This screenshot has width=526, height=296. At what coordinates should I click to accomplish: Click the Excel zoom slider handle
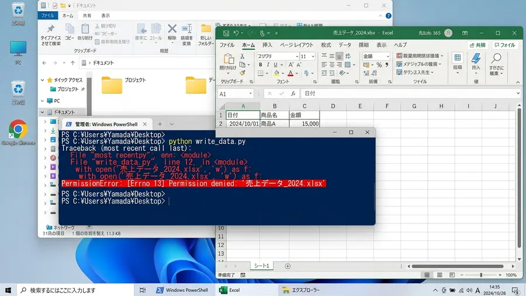click(481, 275)
